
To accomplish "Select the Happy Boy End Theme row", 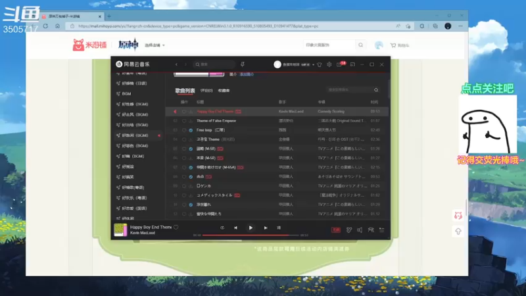I will pos(277,111).
